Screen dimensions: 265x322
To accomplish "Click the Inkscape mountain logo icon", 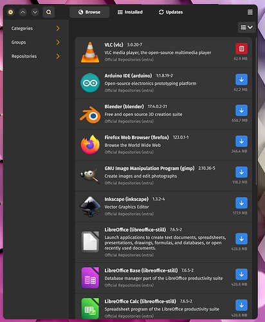I will pyautogui.click(x=90, y=206).
